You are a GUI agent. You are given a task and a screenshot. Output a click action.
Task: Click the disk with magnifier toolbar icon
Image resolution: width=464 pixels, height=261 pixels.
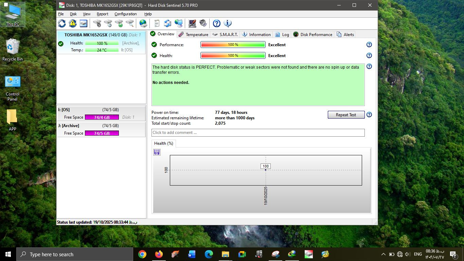pos(130,23)
